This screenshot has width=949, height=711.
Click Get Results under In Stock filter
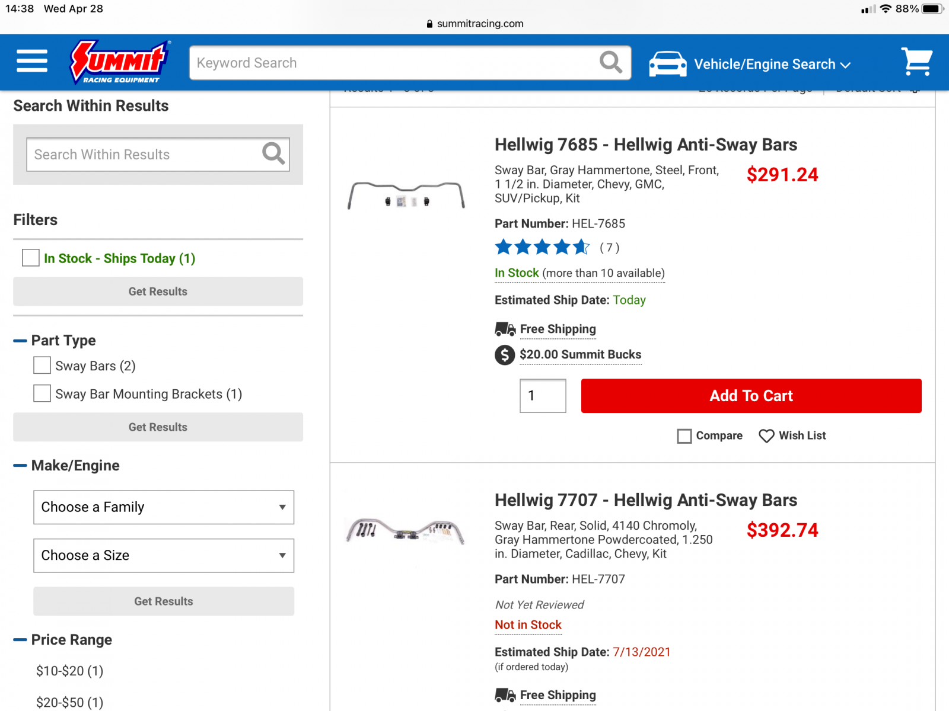click(158, 292)
